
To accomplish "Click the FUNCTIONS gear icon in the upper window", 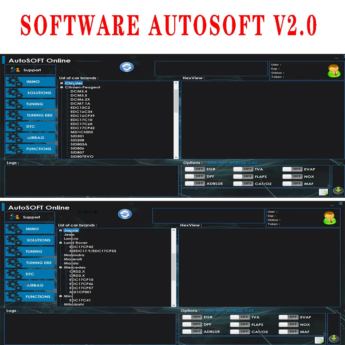I will click(15, 149).
